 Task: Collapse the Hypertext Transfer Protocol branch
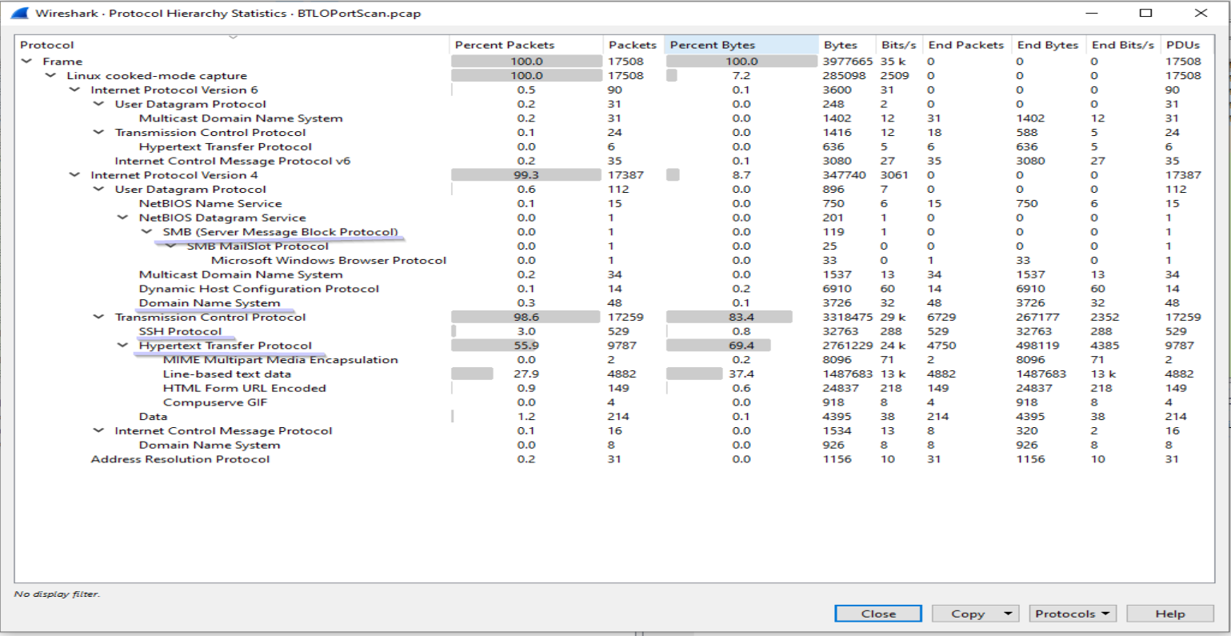[122, 345]
